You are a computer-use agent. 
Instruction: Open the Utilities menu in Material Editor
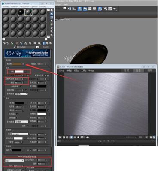[x=43, y=7]
